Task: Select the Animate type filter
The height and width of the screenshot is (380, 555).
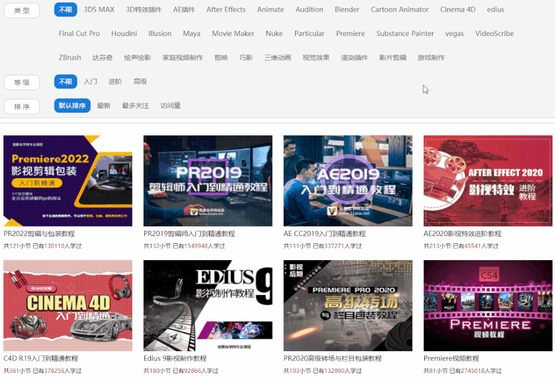Action: [270, 10]
